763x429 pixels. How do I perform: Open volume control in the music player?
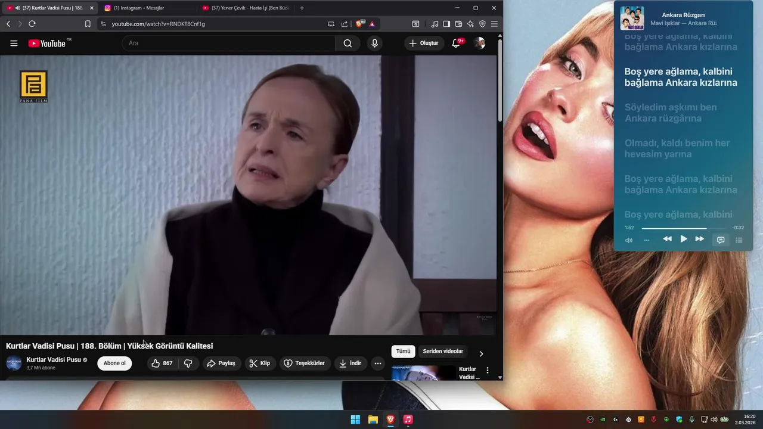629,240
